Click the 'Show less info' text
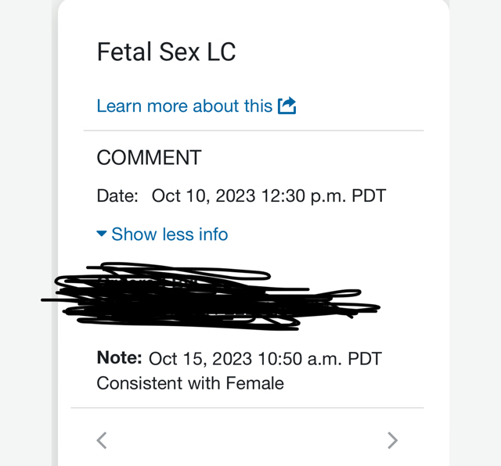Image resolution: width=501 pixels, height=466 pixels. tap(170, 234)
